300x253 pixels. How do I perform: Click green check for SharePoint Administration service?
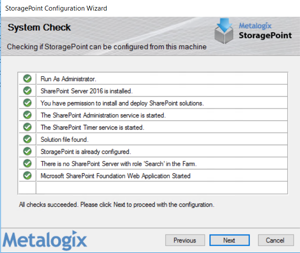click(27, 115)
